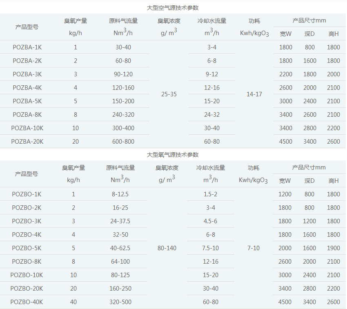Click the 1.5-2 cooling water flow value
This screenshot has height=309, width=347.
click(x=210, y=194)
